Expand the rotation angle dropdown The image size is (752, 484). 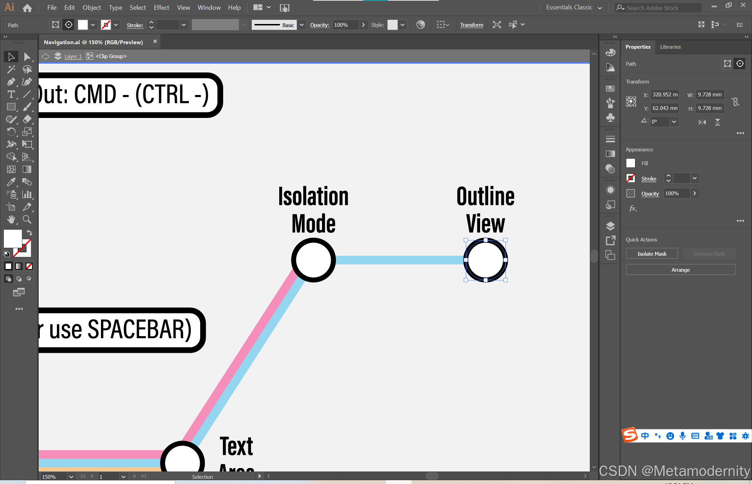[x=674, y=122]
